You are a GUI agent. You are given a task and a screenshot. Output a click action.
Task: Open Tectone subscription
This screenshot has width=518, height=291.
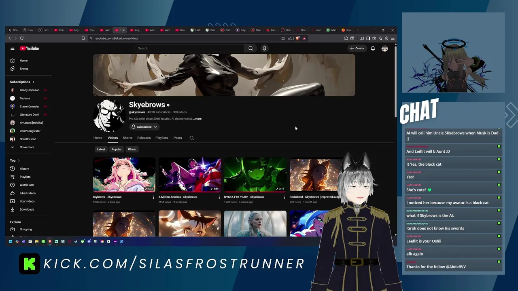pos(28,98)
